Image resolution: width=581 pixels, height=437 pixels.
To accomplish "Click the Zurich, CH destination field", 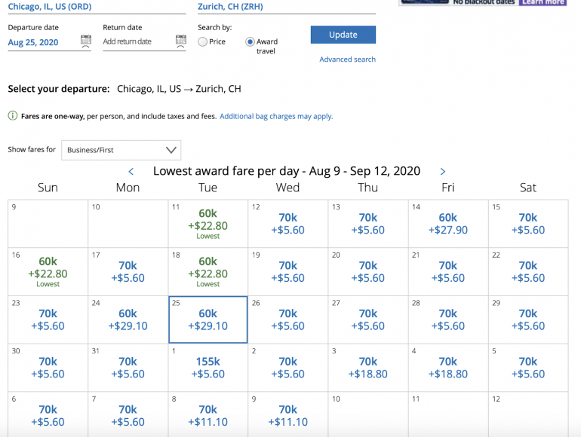I will click(x=285, y=7).
